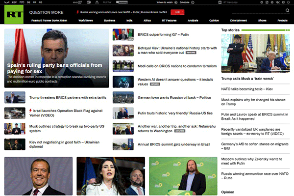Screen dimensions: 294x196
Task: Open Musk outlines strategy headline
Action: tap(67, 129)
